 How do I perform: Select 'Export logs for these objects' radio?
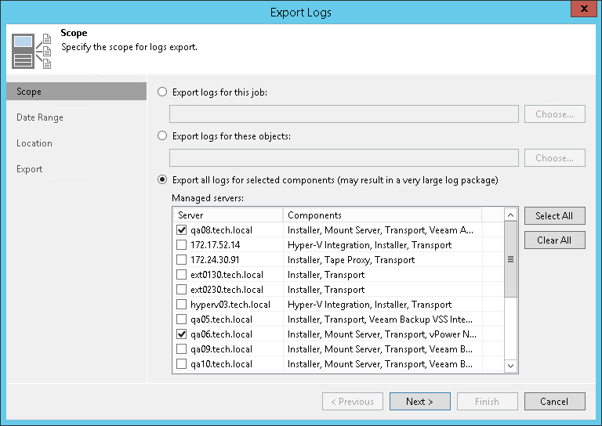tap(162, 136)
